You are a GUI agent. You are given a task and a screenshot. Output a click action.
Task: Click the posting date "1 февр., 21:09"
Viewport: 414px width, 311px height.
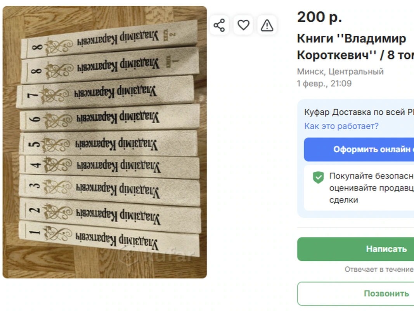point(324,83)
